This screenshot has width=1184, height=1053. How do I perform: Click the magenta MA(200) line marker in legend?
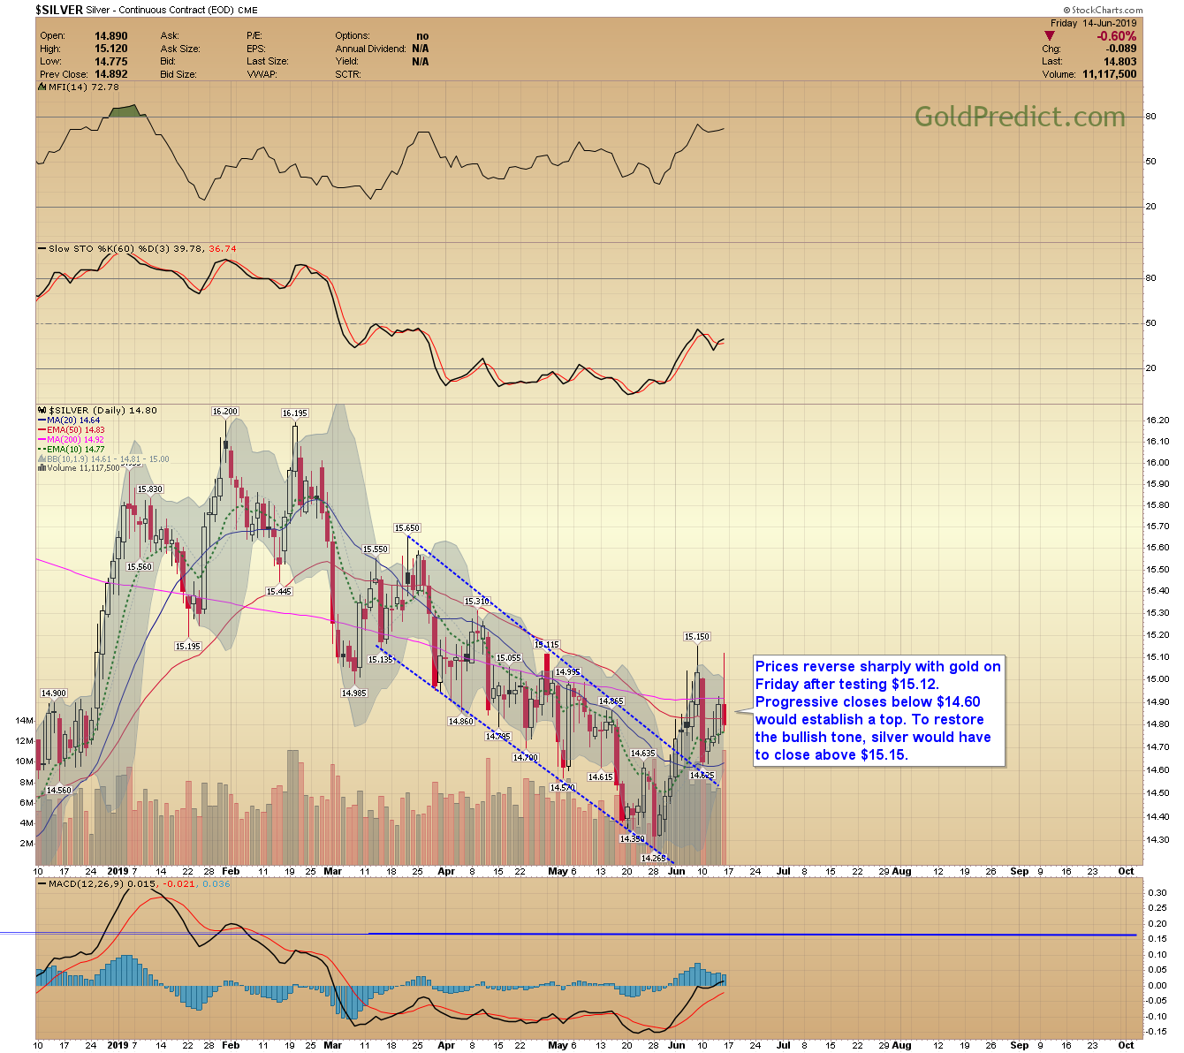click(42, 440)
